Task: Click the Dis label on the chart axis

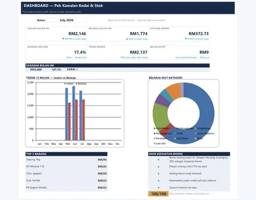Action: [x=117, y=144]
